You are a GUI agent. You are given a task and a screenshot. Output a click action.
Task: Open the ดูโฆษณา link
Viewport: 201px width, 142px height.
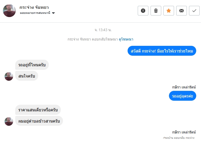(x=126, y=39)
